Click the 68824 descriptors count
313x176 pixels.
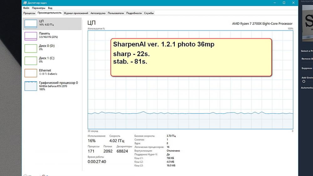tap(122, 151)
